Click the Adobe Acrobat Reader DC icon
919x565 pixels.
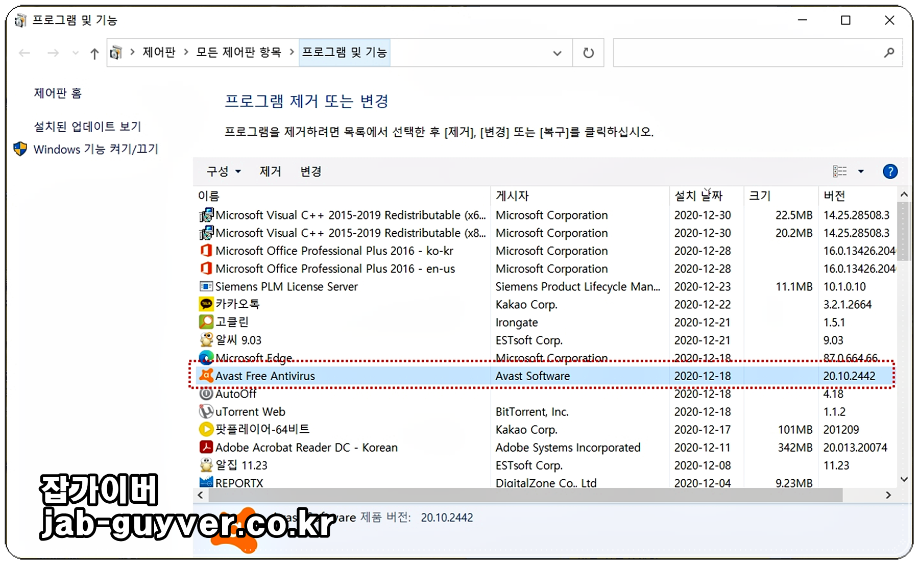(206, 447)
